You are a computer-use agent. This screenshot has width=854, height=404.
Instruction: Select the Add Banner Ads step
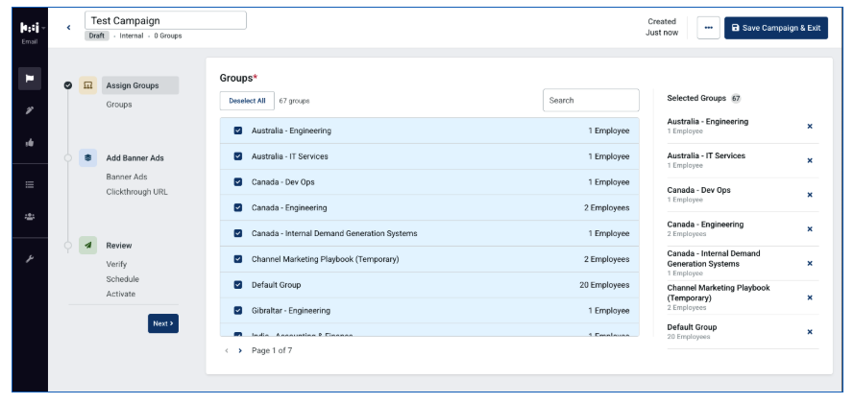(134, 158)
